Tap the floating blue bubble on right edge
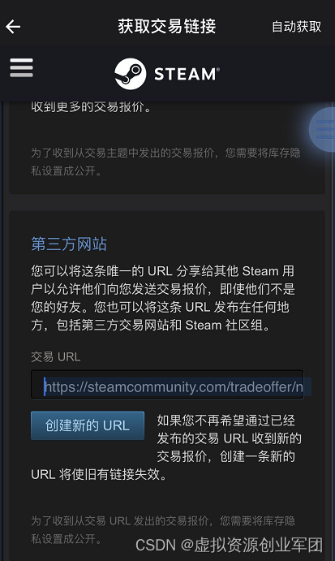Screen dimensions: 335x561 [x=322, y=130]
